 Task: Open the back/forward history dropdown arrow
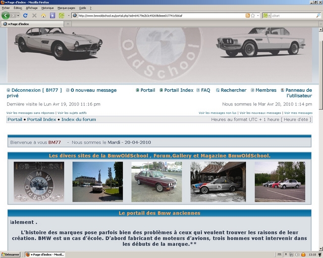coord(18,16)
